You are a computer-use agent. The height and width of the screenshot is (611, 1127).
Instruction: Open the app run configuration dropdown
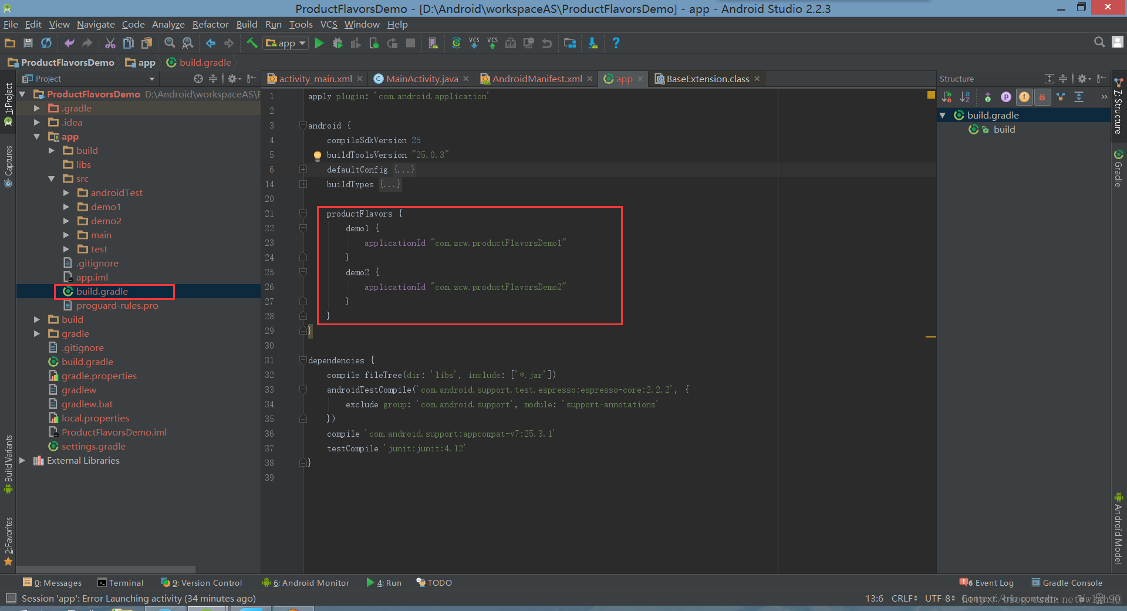click(x=286, y=43)
